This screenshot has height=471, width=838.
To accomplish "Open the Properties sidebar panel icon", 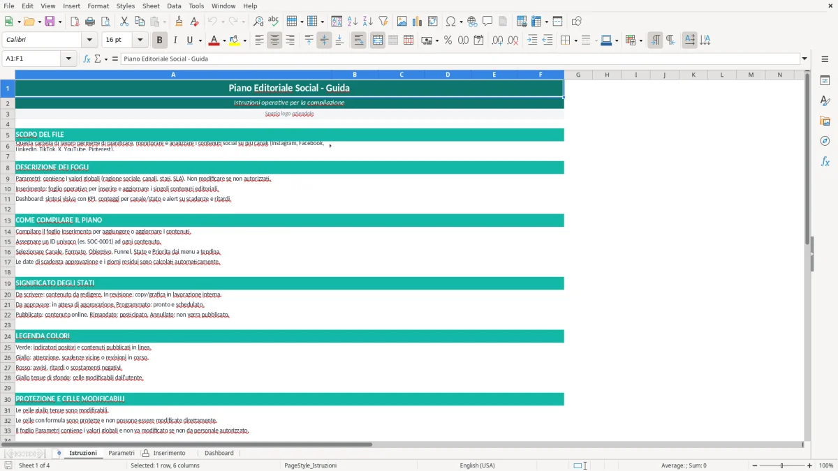I will point(825,81).
